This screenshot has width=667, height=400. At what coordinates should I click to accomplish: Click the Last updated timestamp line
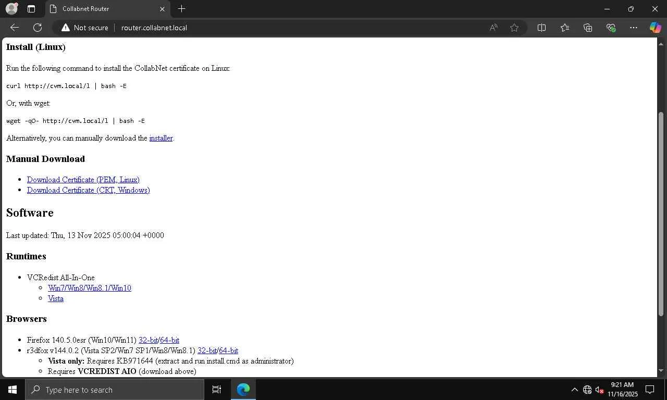(x=85, y=235)
